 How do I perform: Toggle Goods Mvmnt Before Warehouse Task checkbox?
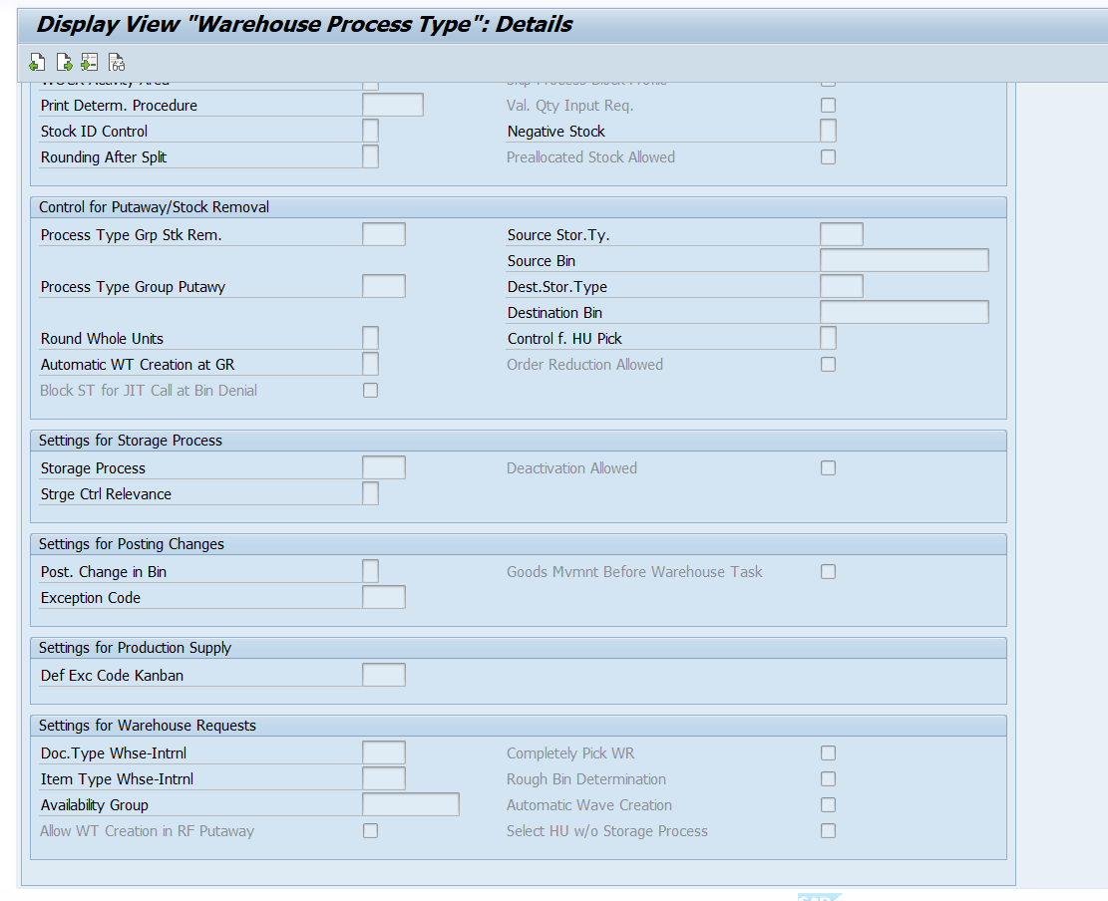828,572
